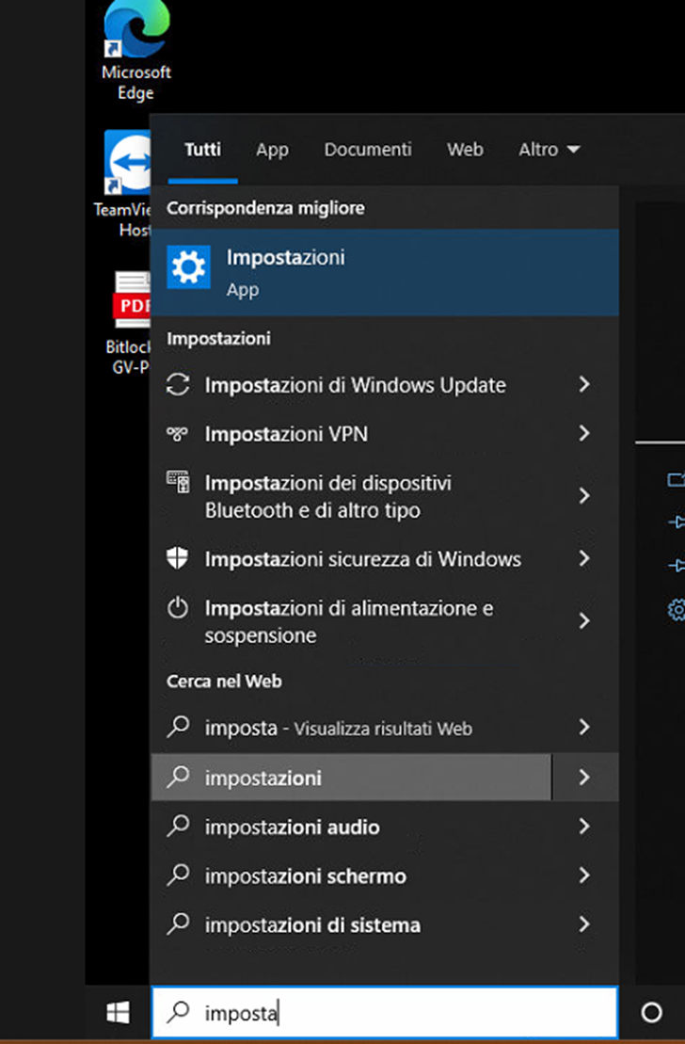Image resolution: width=685 pixels, height=1044 pixels.
Task: Expand the Altro dropdown filter
Action: coord(550,149)
